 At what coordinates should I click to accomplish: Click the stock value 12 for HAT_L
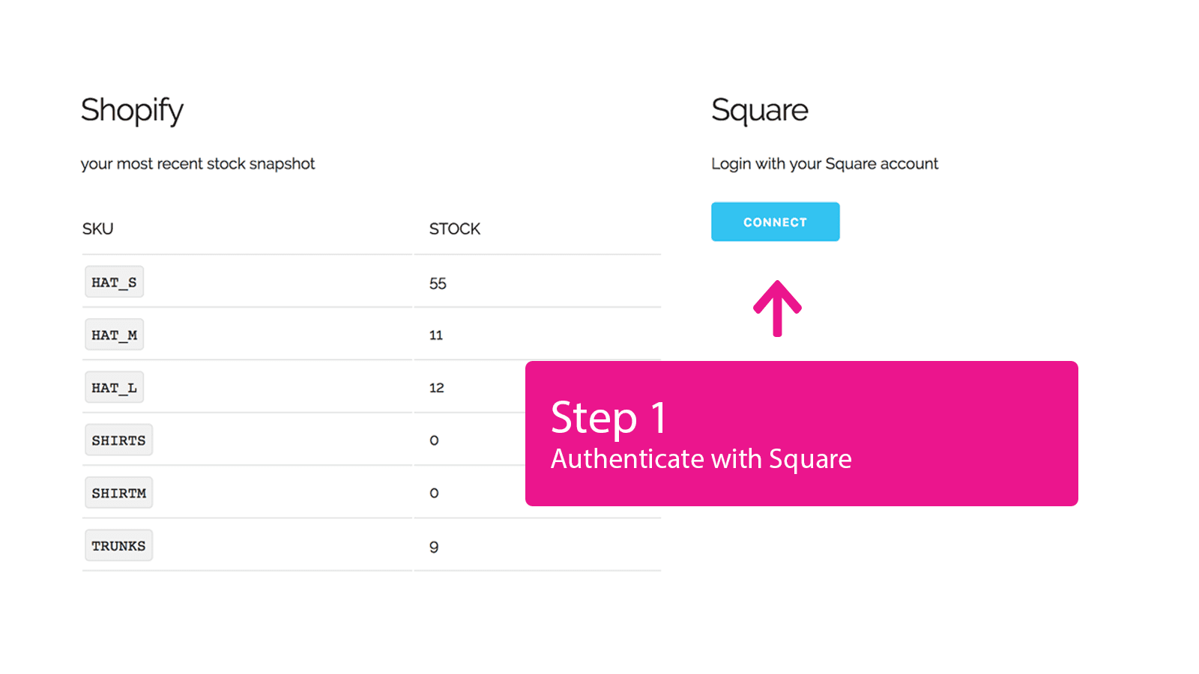(436, 388)
